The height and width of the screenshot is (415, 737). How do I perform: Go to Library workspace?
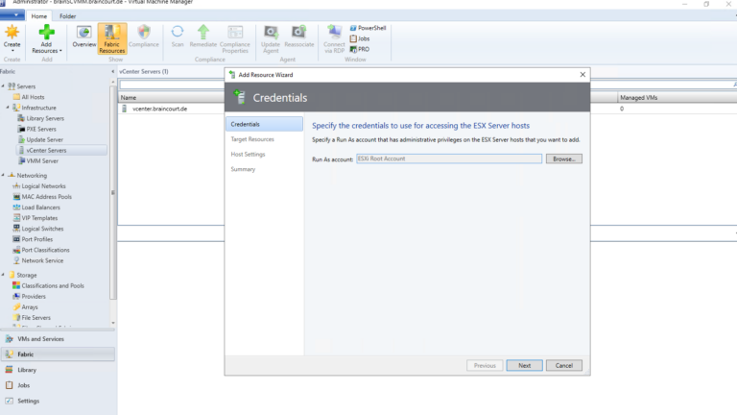pos(58,370)
